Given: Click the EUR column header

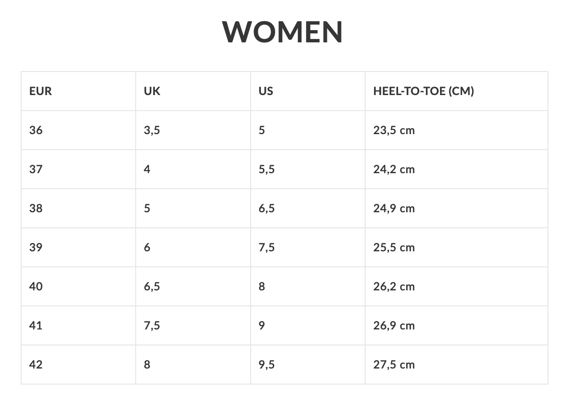Looking at the screenshot, I should (41, 91).
